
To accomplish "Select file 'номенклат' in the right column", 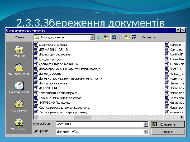I will pyautogui.click(x=177, y=113).
